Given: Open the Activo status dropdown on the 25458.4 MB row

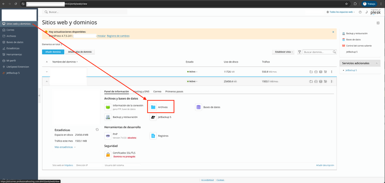Looking at the screenshot, I should 192,81.
